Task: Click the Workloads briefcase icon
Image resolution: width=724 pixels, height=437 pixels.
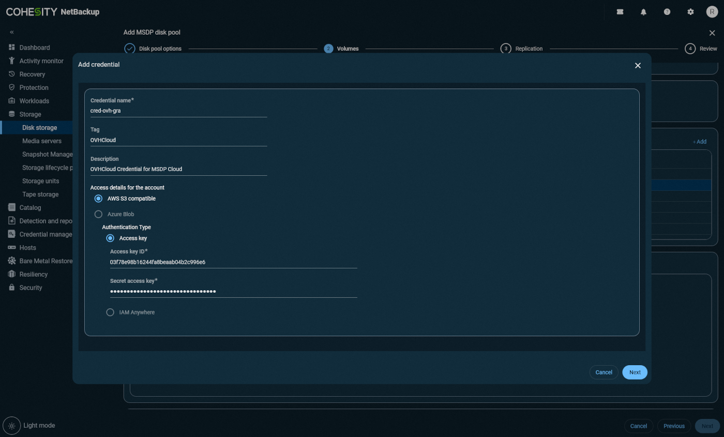Action: 11,100
